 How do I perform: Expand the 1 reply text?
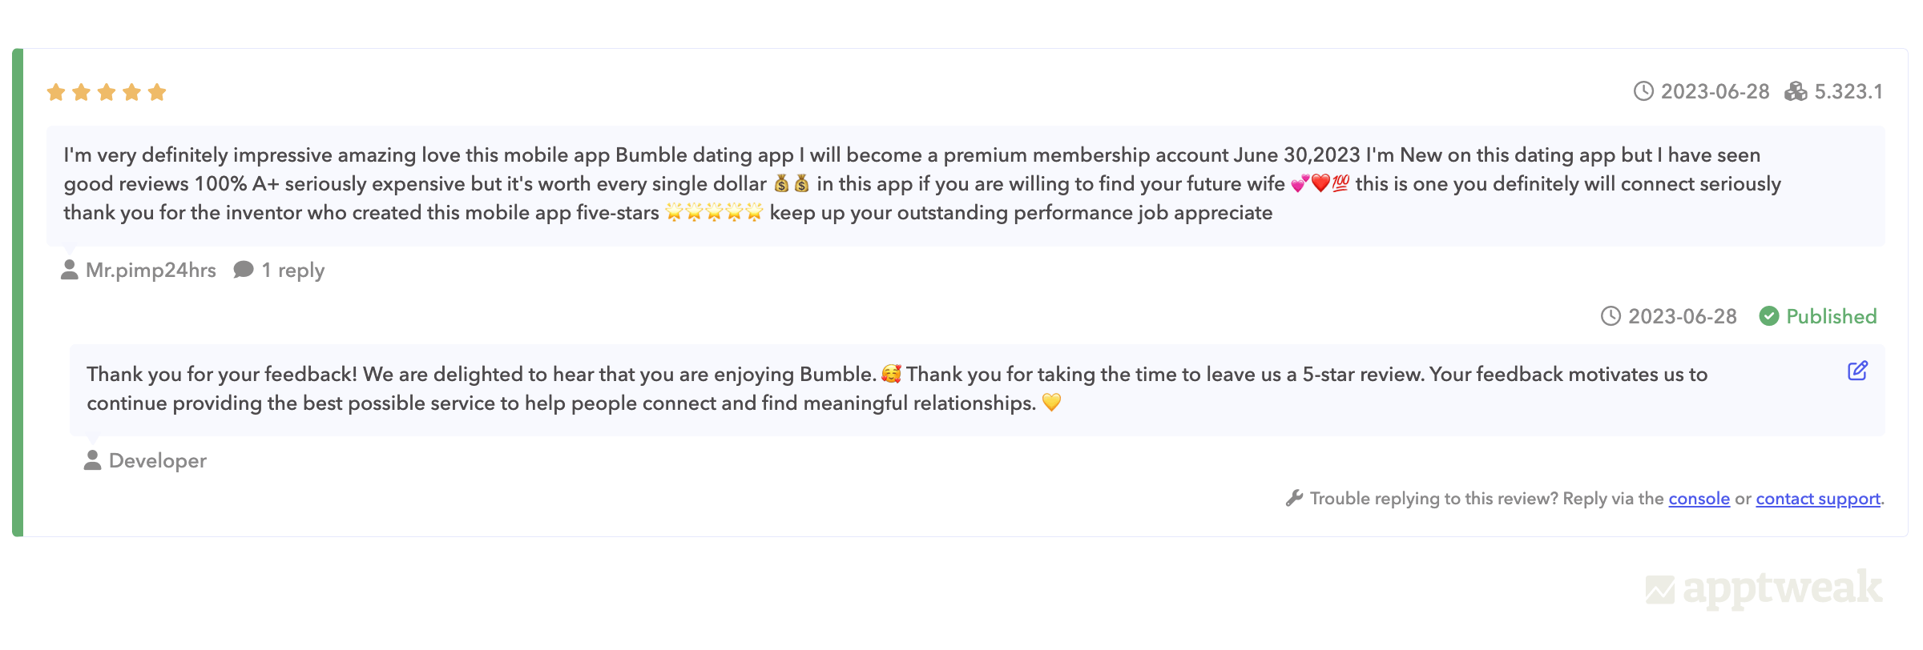pyautogui.click(x=292, y=271)
